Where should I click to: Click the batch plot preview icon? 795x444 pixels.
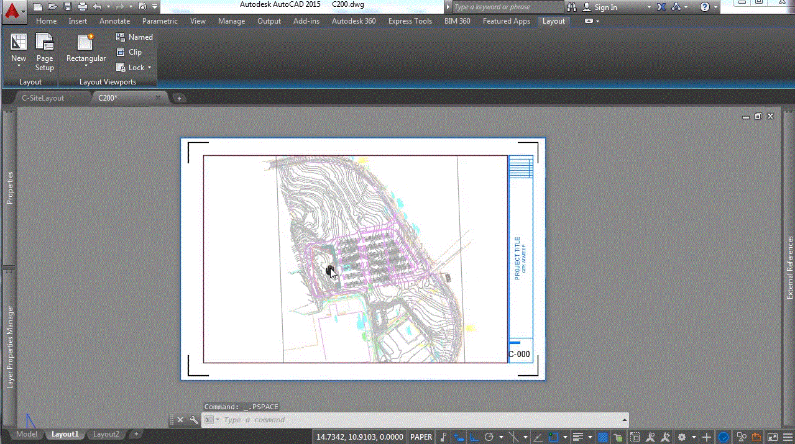click(142, 7)
